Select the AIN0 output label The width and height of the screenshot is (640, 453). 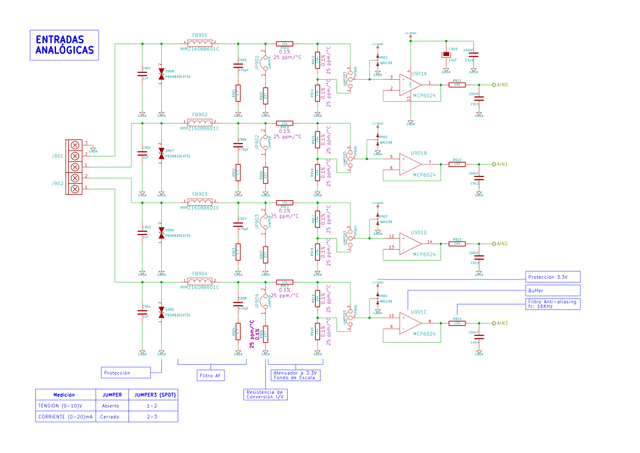point(501,85)
